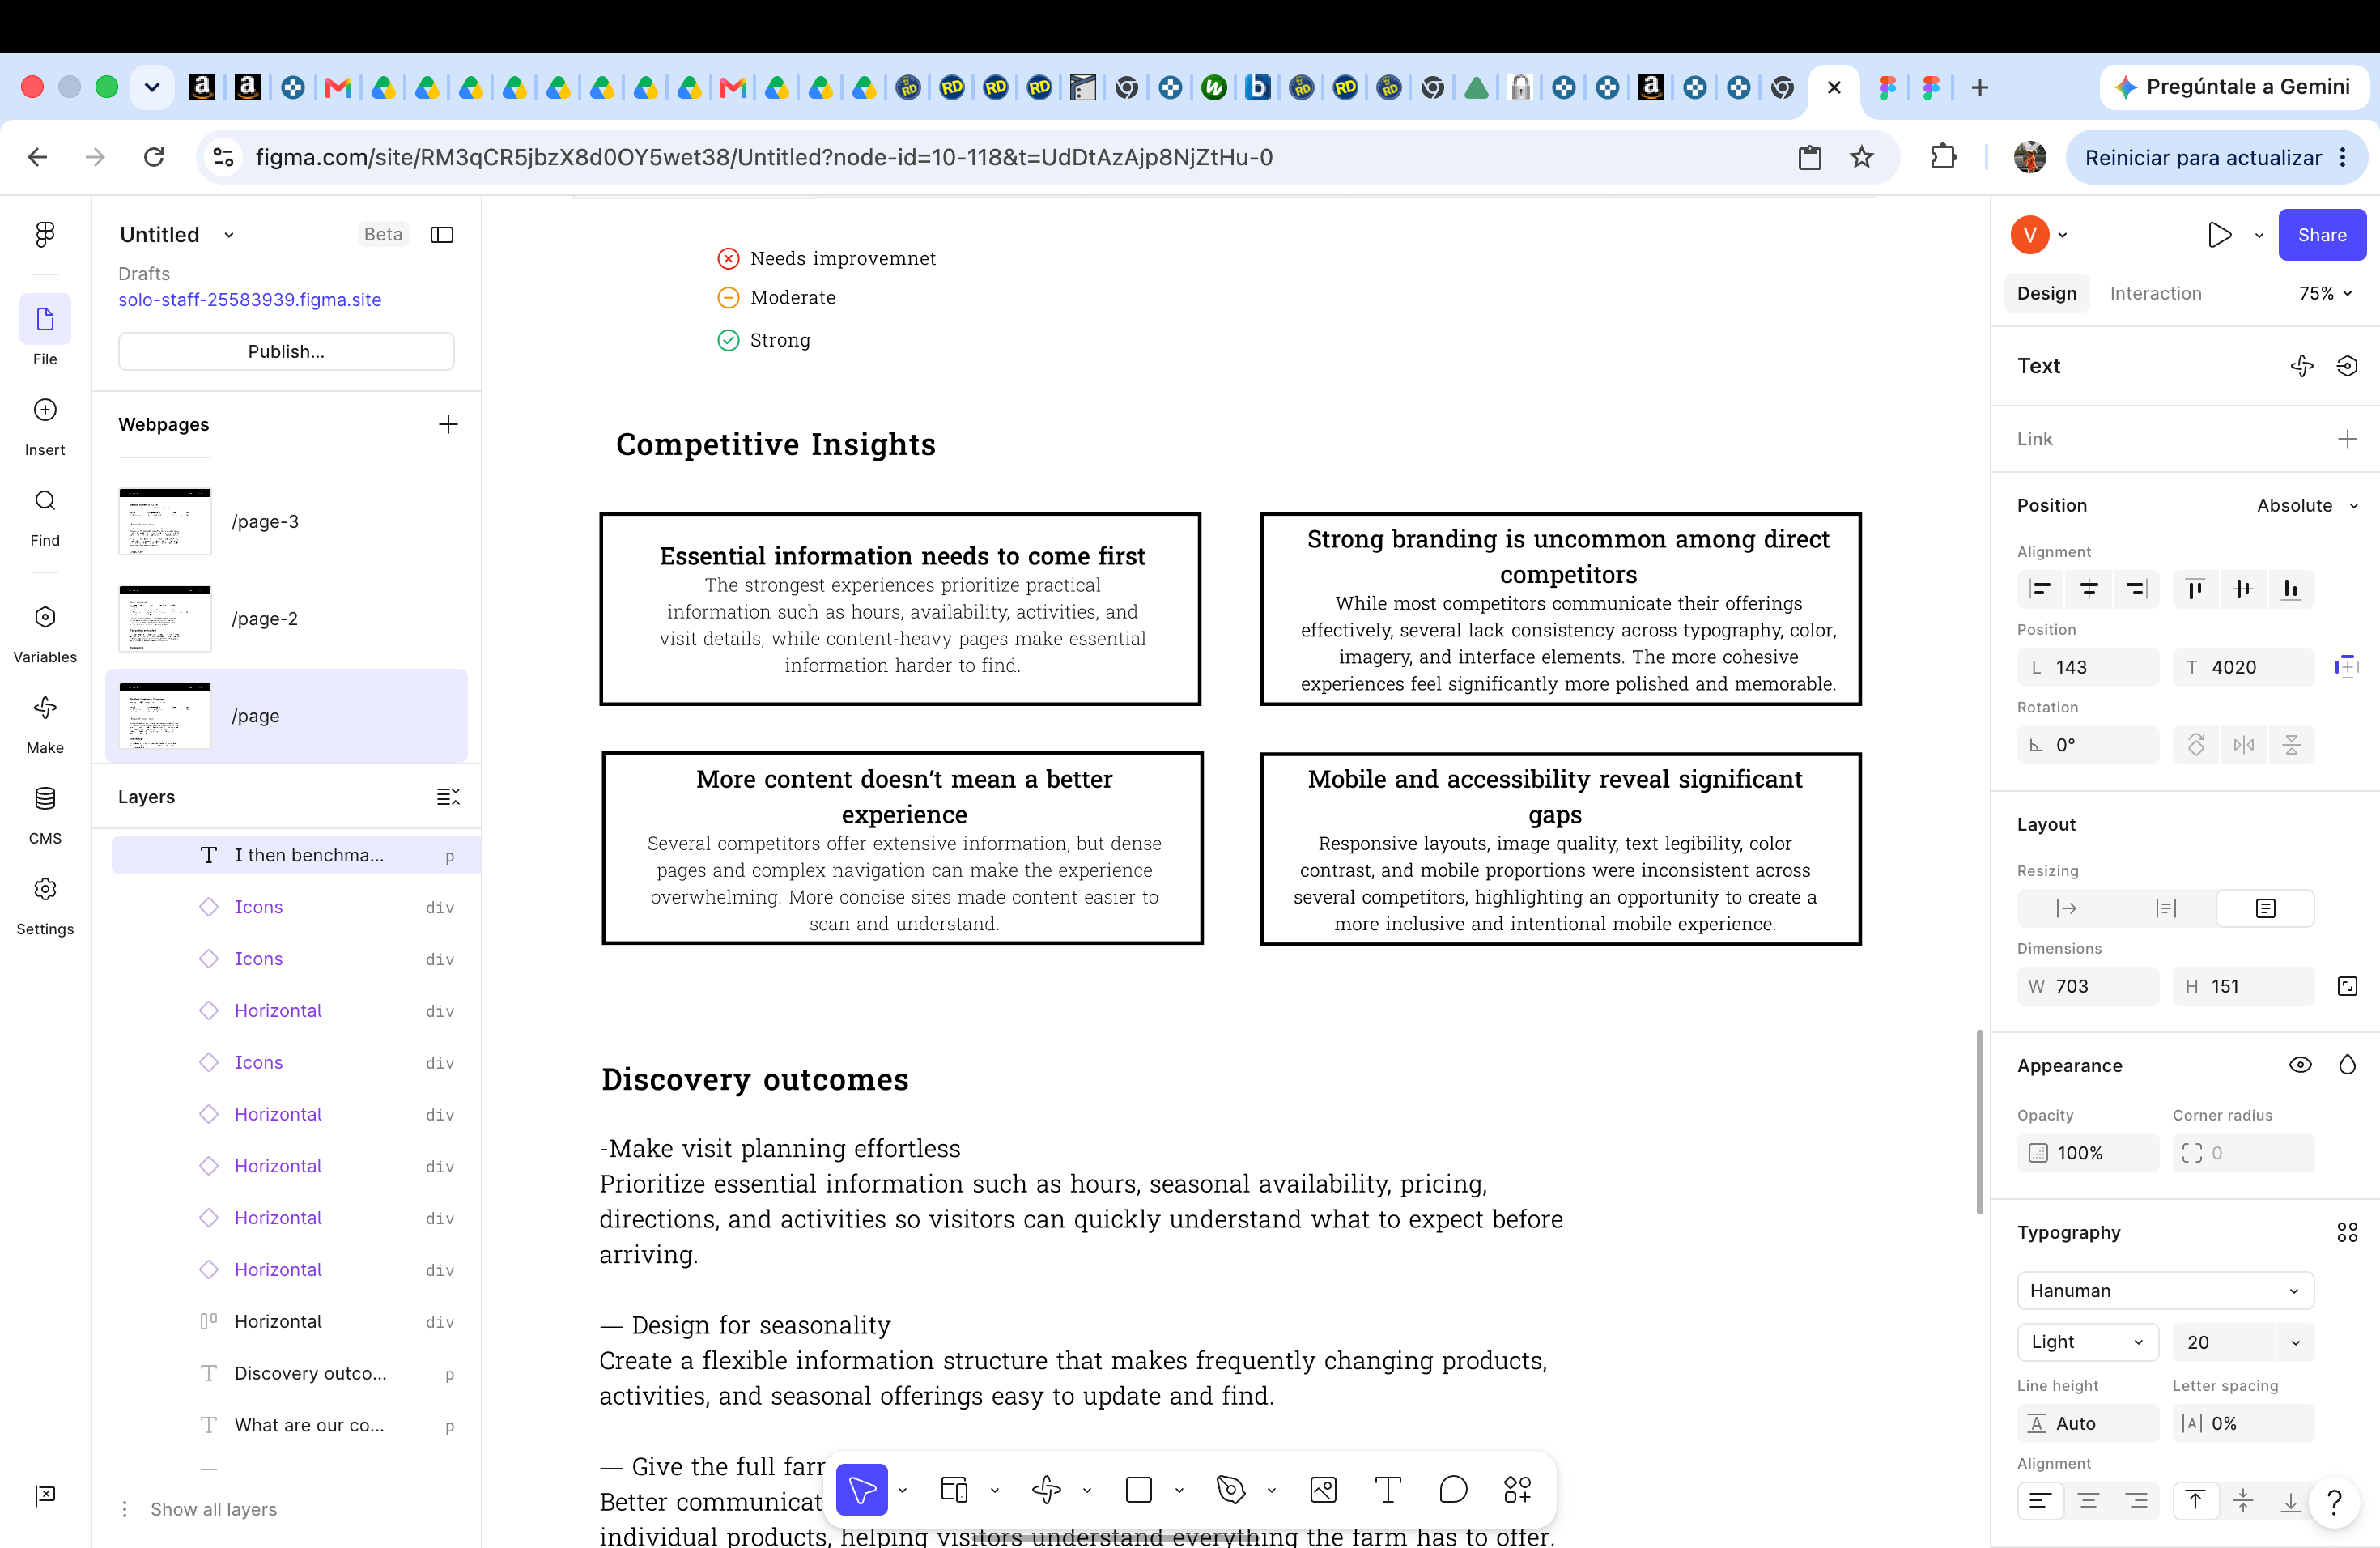Click the Share button
Screen dimensions: 2380x1548
click(2321, 235)
